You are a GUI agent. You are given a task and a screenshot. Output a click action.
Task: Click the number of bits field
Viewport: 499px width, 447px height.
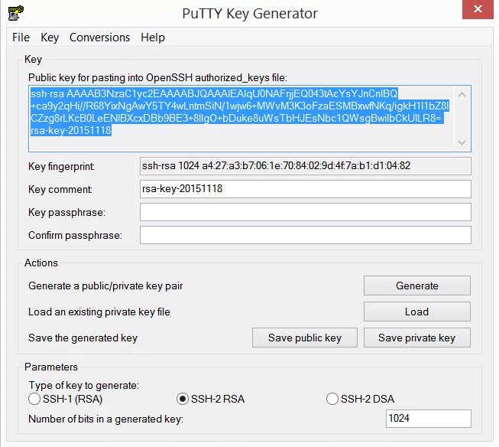[429, 419]
